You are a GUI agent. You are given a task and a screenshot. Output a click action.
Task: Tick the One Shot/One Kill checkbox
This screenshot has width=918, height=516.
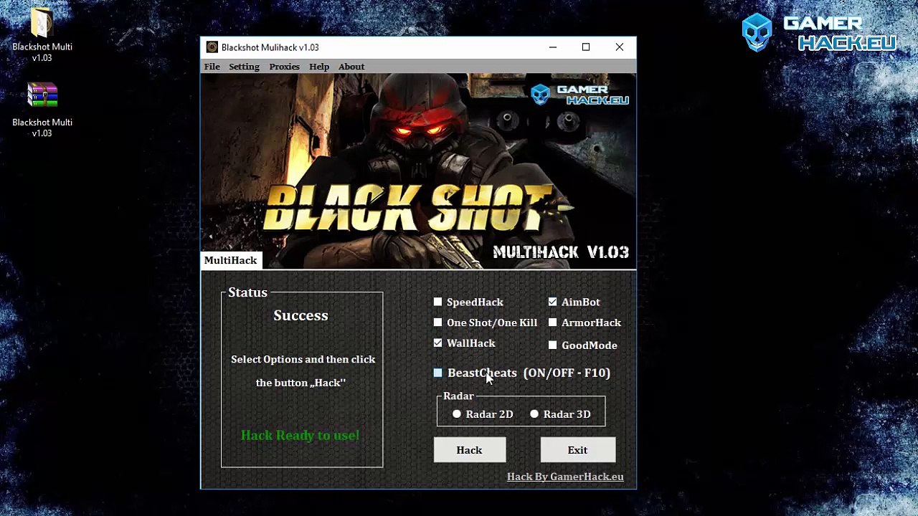(437, 322)
